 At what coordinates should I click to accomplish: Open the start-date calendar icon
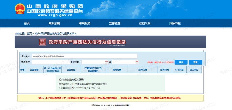[106, 62]
